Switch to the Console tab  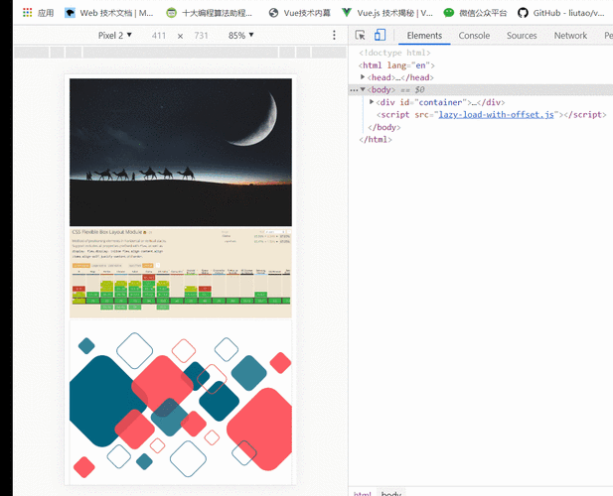tap(474, 36)
